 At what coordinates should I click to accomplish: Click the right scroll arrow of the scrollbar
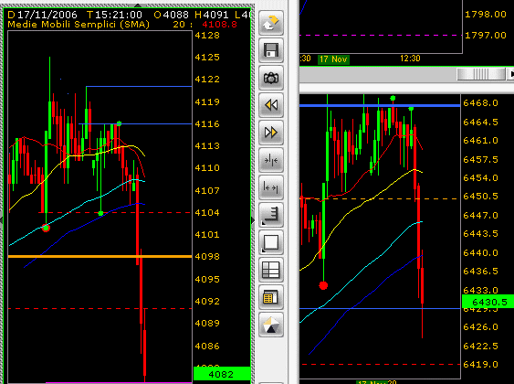pos(511,74)
